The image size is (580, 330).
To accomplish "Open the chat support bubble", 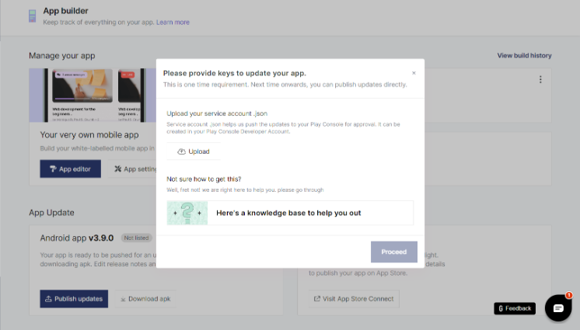I will coord(557,308).
